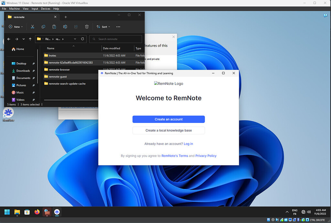Click the Delete trash icon
This screenshot has height=223, width=331.
(87, 27)
